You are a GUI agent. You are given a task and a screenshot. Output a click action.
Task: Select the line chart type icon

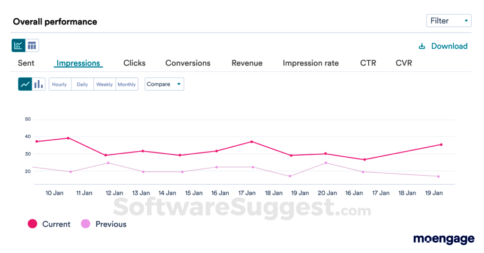point(25,84)
